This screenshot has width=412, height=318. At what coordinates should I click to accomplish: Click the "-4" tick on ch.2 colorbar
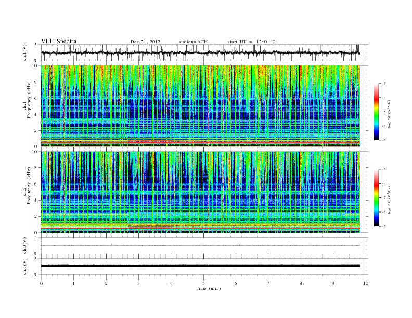point(383,183)
